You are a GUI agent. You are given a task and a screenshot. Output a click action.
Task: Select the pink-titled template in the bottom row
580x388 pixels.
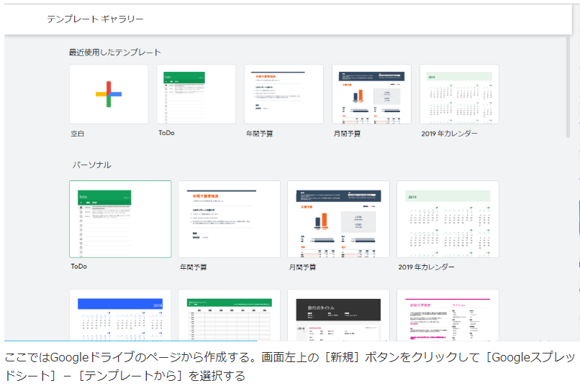[x=448, y=315]
